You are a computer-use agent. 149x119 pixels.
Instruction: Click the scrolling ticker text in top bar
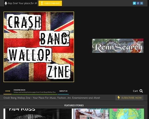22,3
